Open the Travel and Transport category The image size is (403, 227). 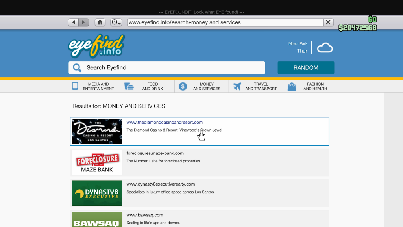[x=255, y=86]
